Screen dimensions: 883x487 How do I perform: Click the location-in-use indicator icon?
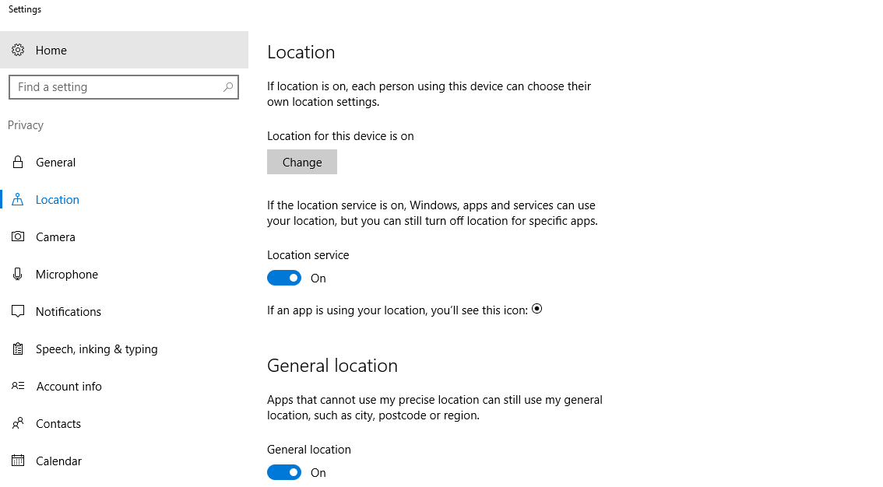536,309
